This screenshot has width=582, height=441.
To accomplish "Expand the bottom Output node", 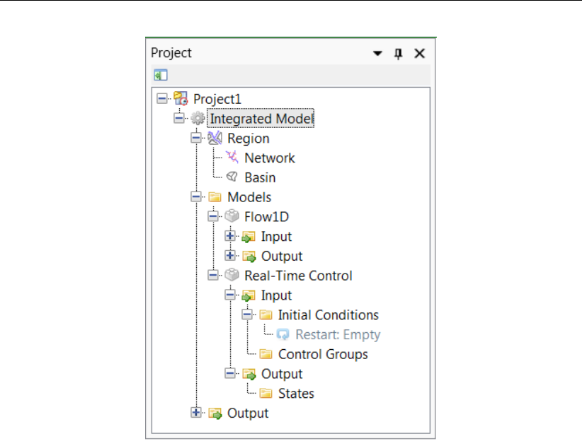I will 196,413.
